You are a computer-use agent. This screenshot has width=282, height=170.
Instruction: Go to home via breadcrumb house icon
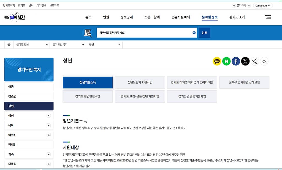9,44
